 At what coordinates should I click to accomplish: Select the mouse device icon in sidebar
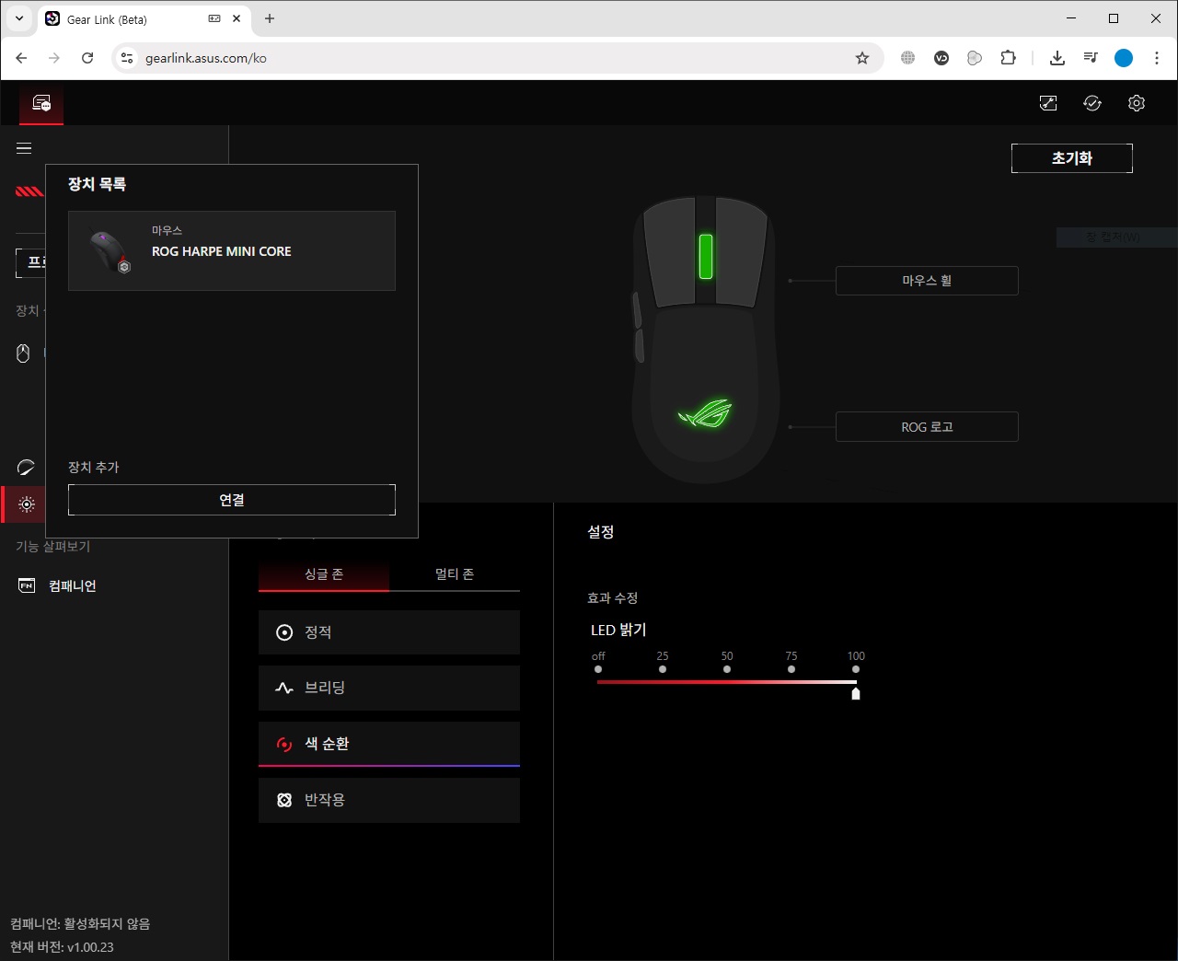click(24, 353)
